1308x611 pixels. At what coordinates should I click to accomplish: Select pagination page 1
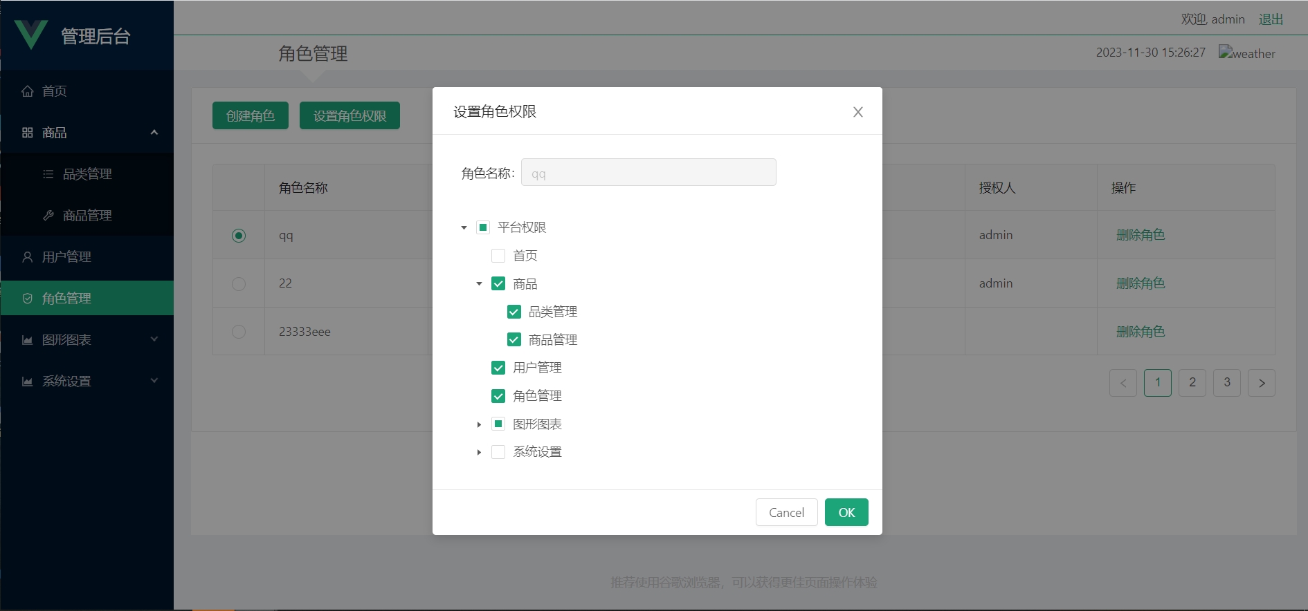1158,382
